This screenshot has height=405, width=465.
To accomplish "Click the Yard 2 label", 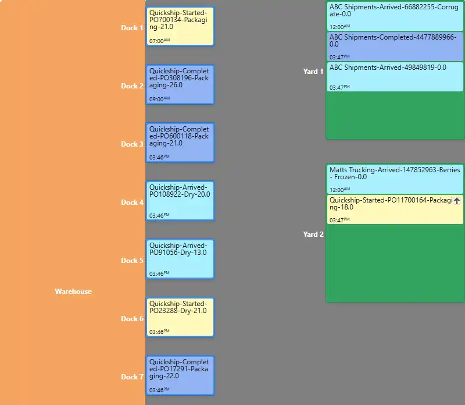I will tap(313, 235).
